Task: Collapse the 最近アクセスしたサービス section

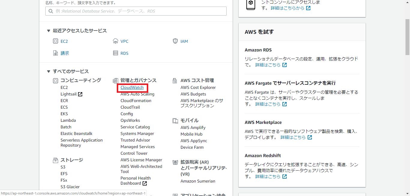Action: 49,31
